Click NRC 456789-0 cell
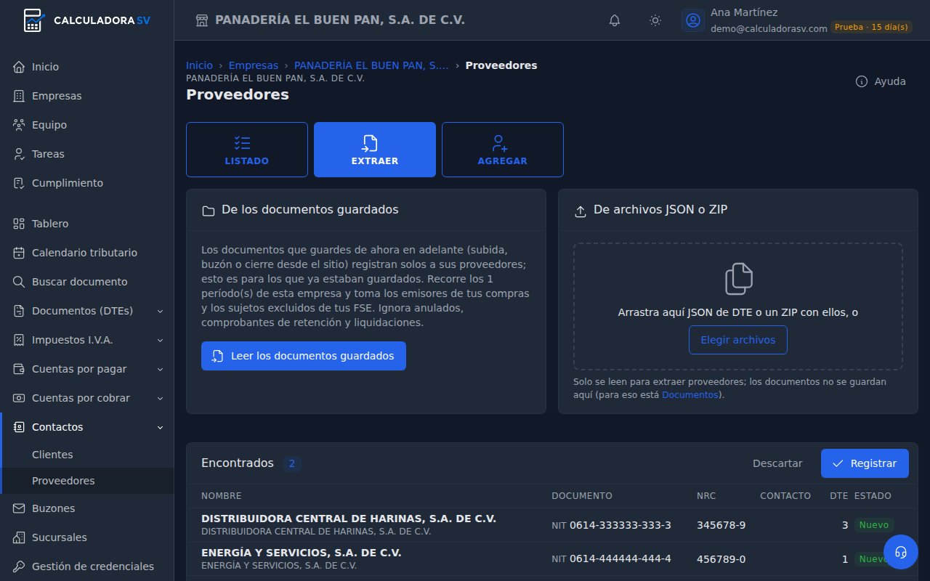Image resolution: width=930 pixels, height=581 pixels. click(x=721, y=559)
